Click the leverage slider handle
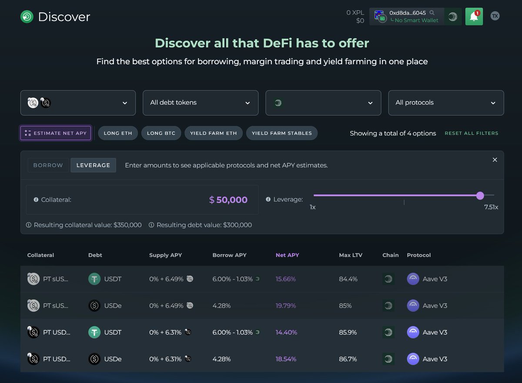Image resolution: width=522 pixels, height=383 pixels. pyautogui.click(x=480, y=195)
